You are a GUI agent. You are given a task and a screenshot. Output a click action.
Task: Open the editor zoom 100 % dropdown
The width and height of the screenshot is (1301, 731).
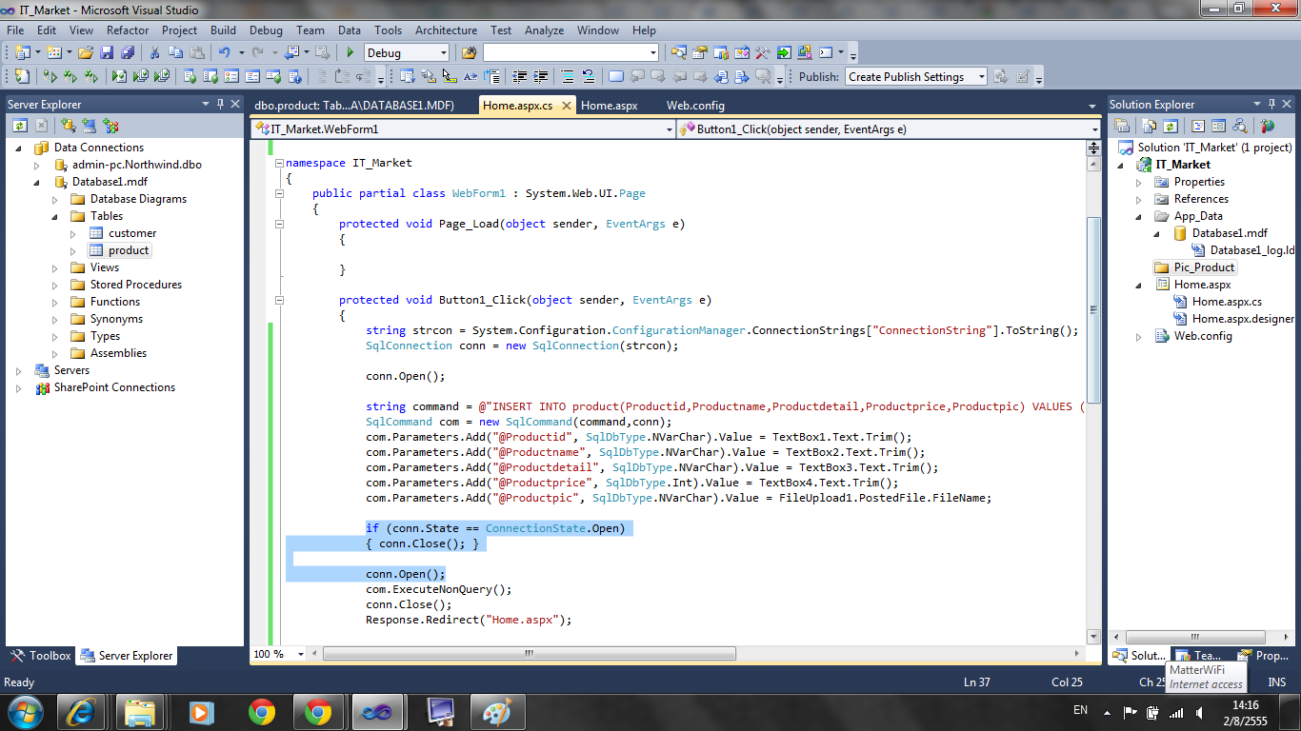point(302,654)
